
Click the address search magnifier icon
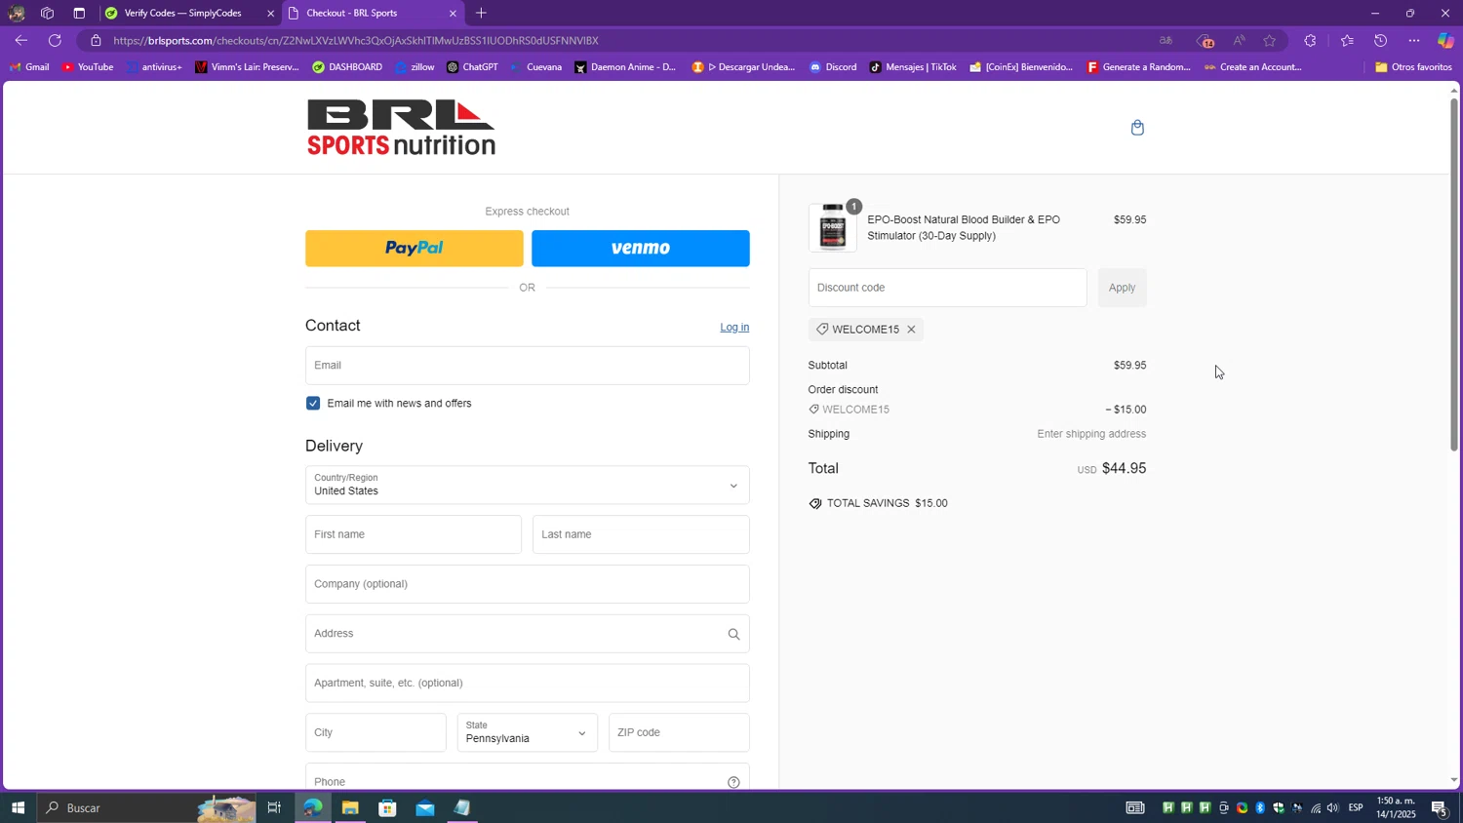pos(733,634)
